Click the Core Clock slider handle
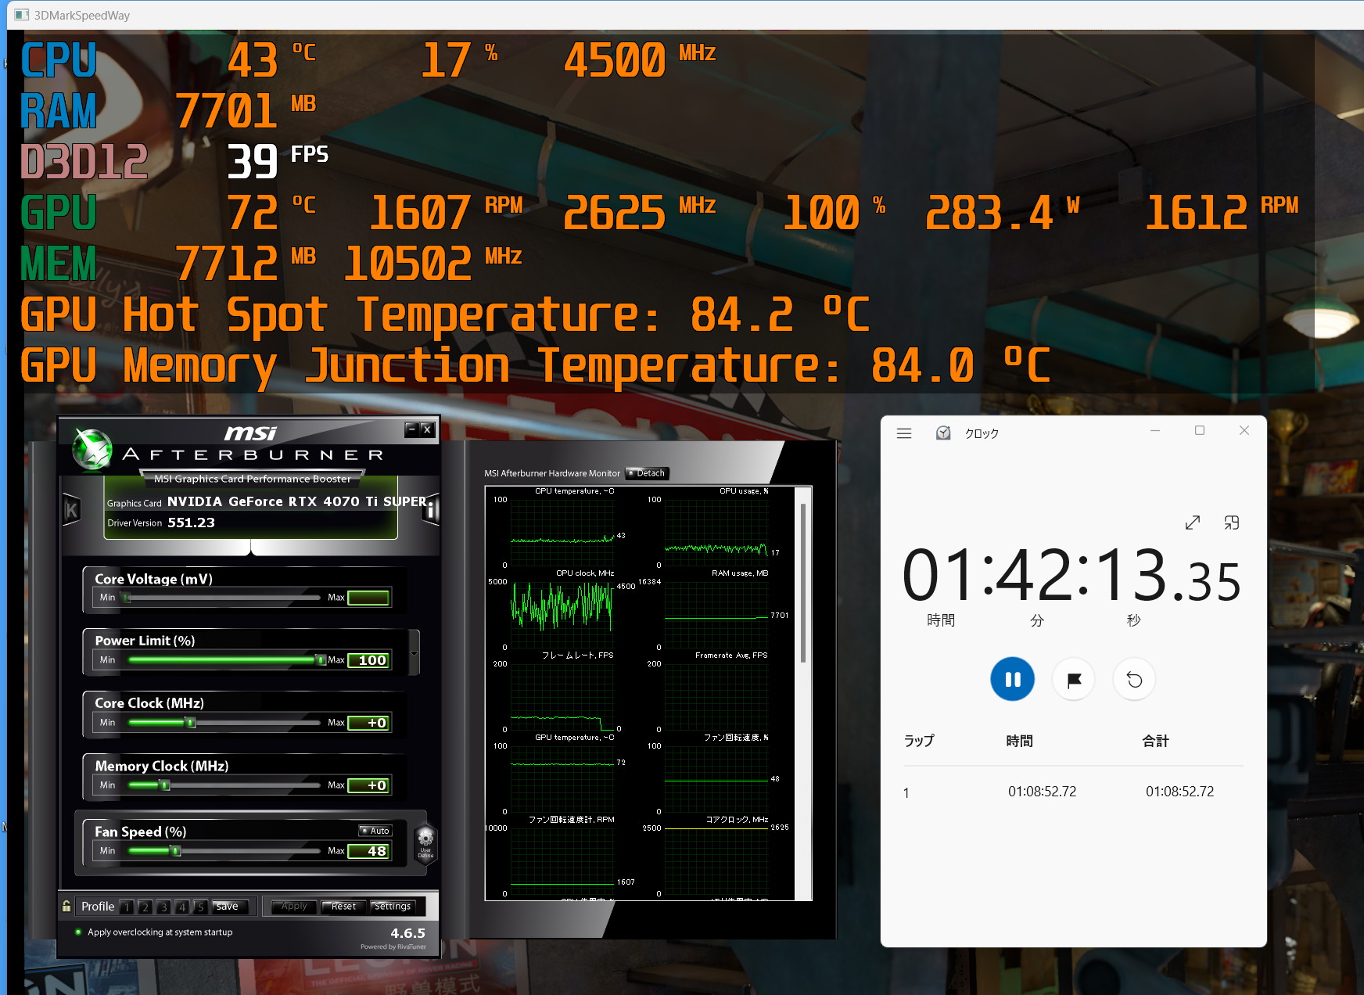The width and height of the screenshot is (1364, 995). pos(190,723)
